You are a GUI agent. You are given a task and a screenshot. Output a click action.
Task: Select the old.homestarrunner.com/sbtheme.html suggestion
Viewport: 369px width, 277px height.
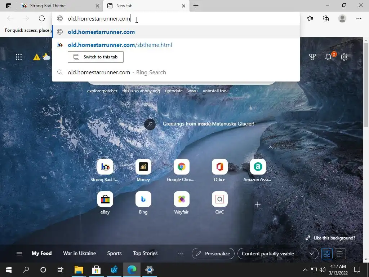[176, 45]
